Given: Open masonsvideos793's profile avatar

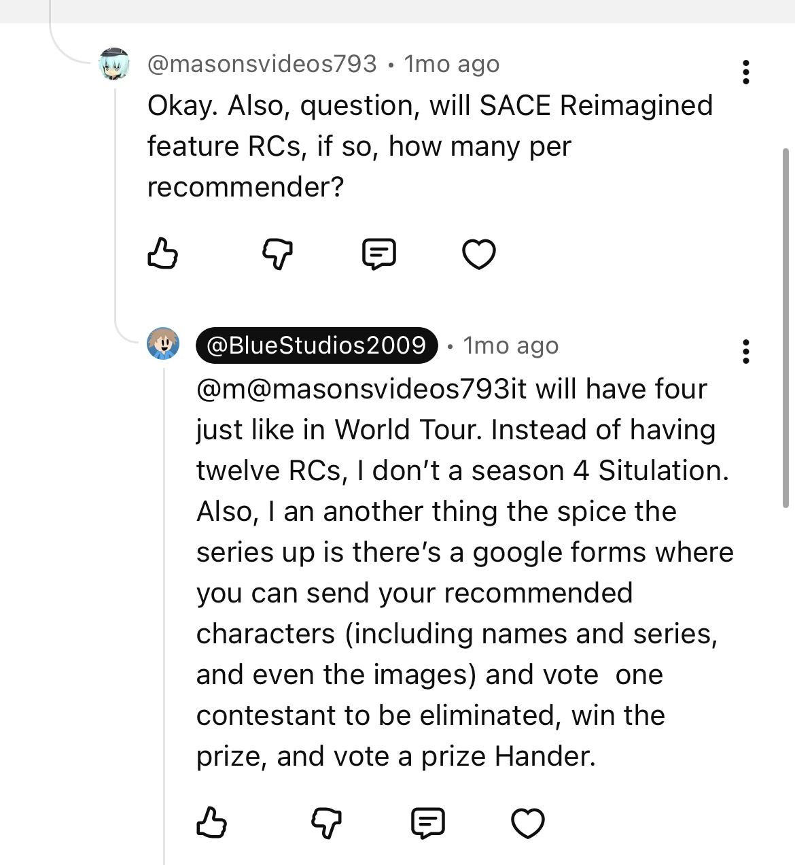Looking at the screenshot, I should (x=114, y=65).
